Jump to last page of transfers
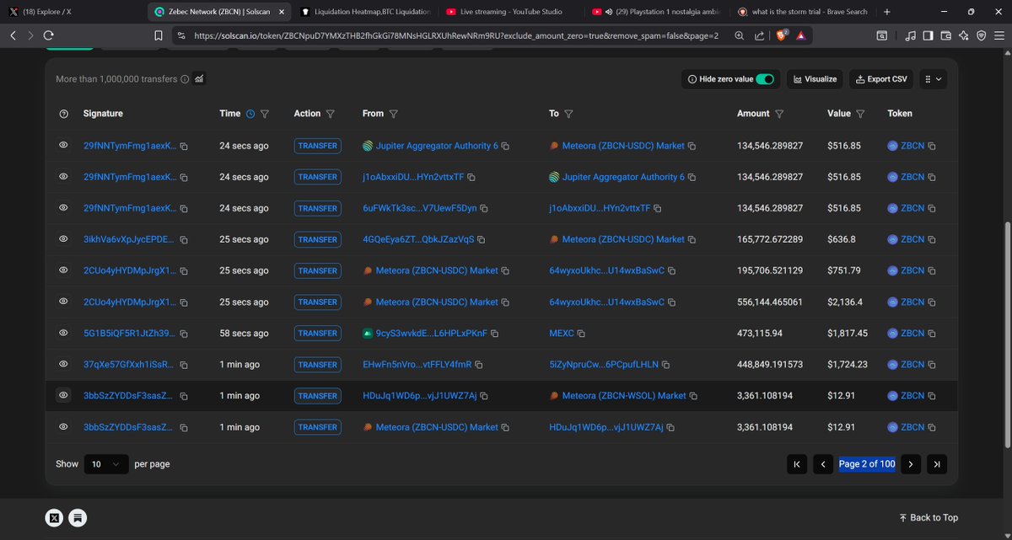1012x540 pixels. [936, 464]
